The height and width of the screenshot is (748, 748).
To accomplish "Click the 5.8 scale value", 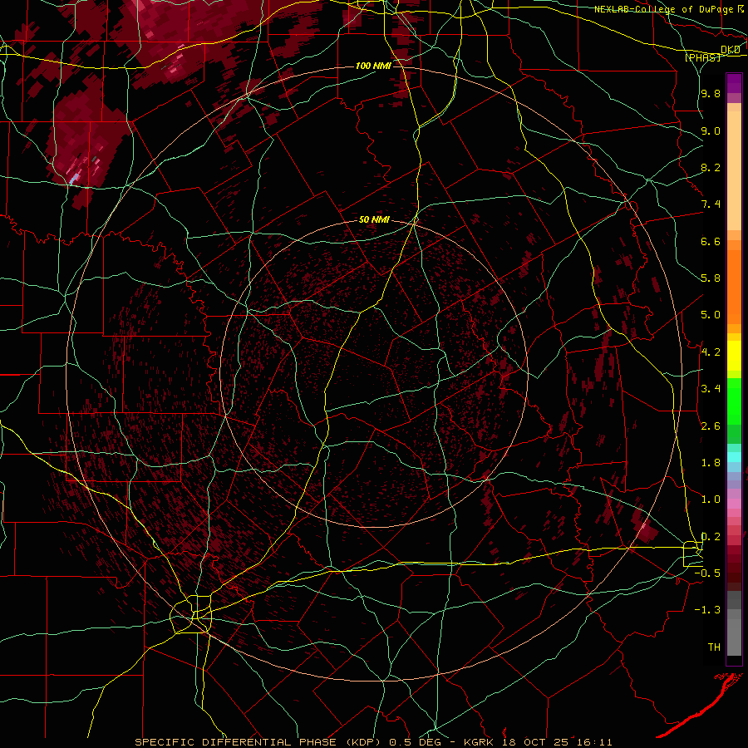I will 711,278.
